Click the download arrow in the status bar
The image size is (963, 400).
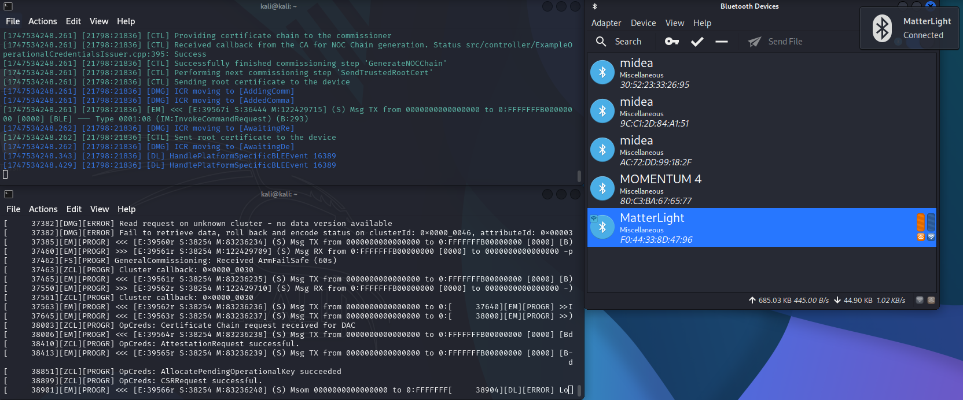click(x=837, y=300)
